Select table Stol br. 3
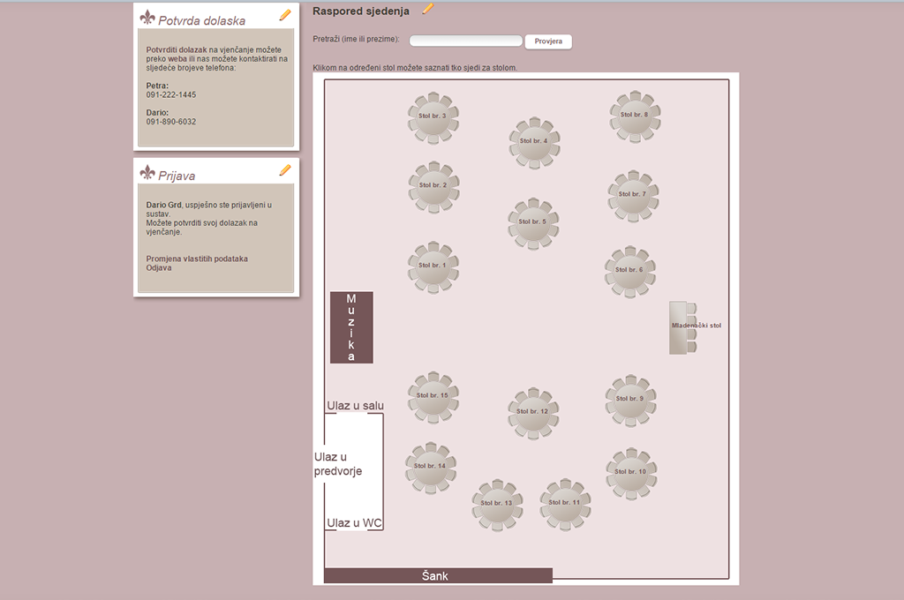Image resolution: width=904 pixels, height=600 pixels. 433,117
